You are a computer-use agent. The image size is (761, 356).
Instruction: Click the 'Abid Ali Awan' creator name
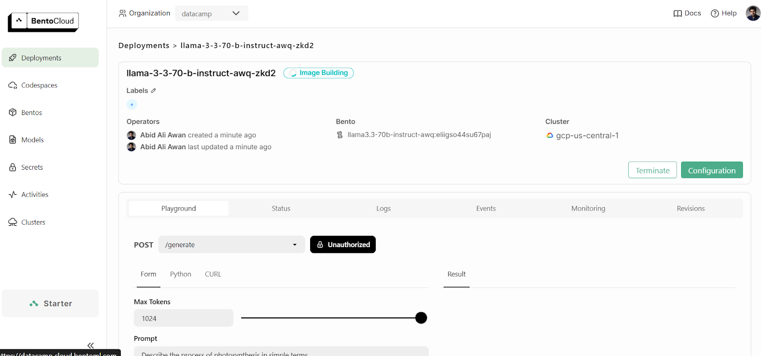(163, 135)
